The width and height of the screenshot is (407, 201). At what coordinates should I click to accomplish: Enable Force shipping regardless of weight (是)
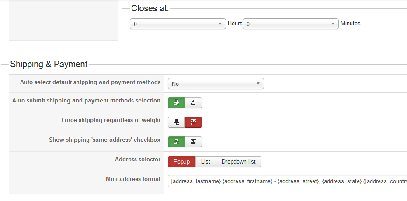click(177, 123)
